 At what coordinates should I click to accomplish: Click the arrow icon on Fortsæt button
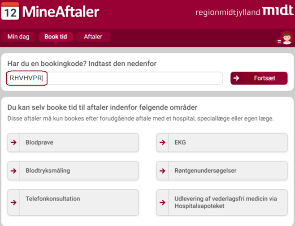(x=237, y=78)
